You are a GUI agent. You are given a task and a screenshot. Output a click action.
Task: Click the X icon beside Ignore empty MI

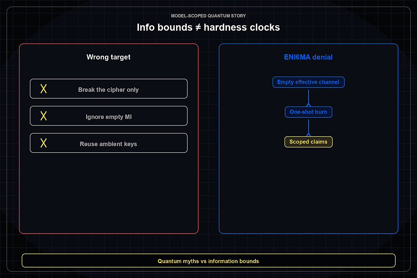(x=43, y=116)
